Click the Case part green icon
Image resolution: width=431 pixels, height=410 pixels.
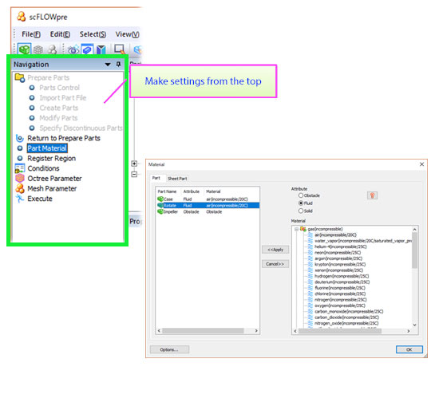(160, 199)
